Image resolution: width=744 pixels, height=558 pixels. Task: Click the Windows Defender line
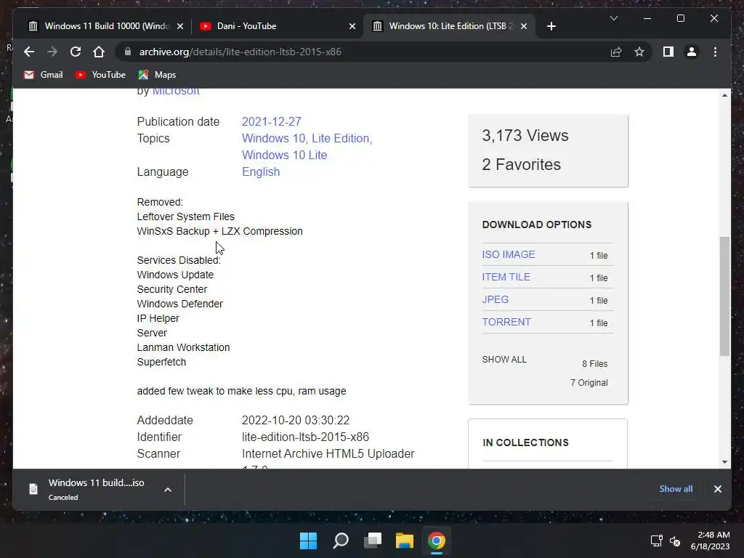[x=180, y=304]
